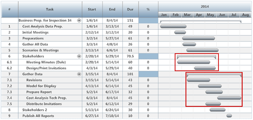Select task name Initial Meetings
Image resolution: width=253 pixels, height=120 pixels.
[35, 32]
